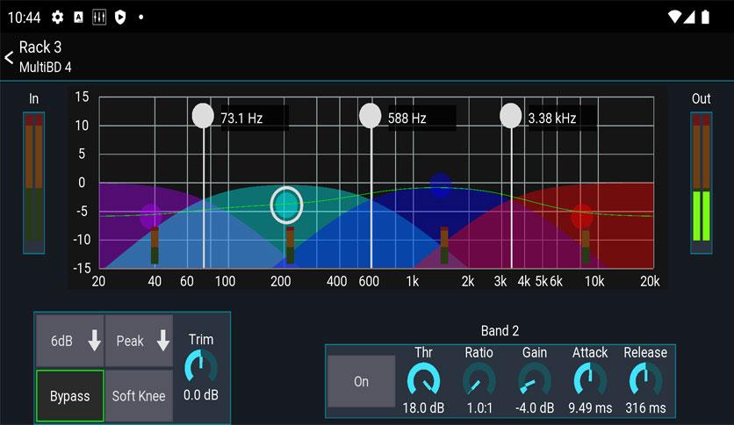The width and height of the screenshot is (734, 425).
Task: Click the 0.0 dB trim value
Action: click(x=201, y=395)
